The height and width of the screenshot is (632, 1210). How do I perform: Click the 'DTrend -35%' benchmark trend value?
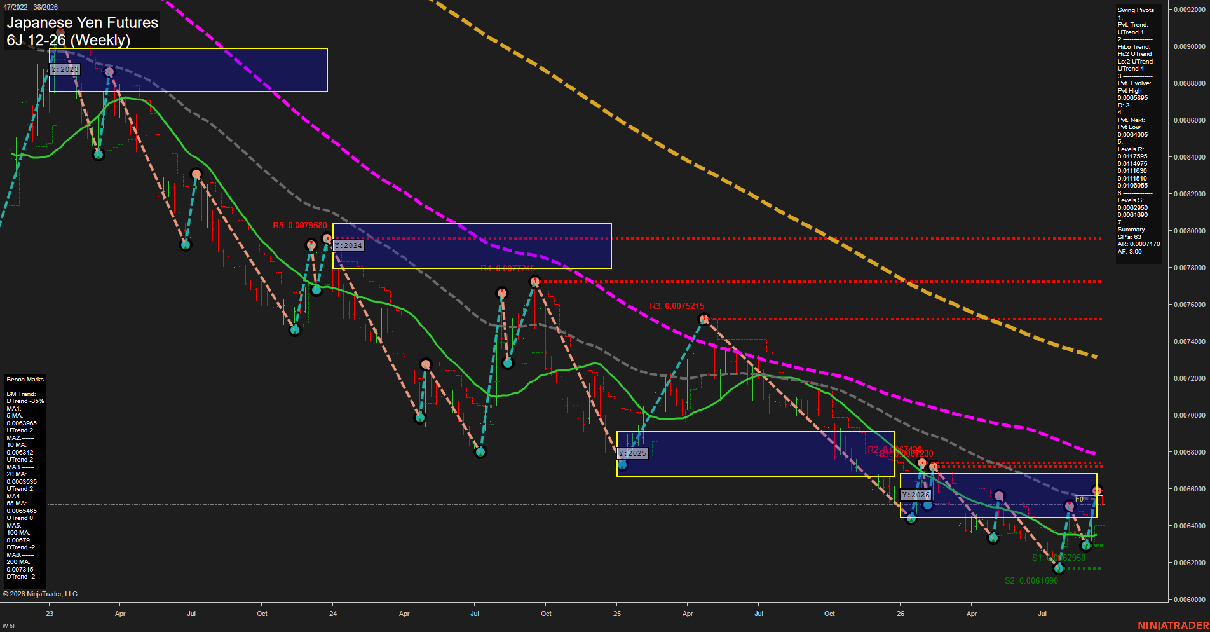point(25,401)
